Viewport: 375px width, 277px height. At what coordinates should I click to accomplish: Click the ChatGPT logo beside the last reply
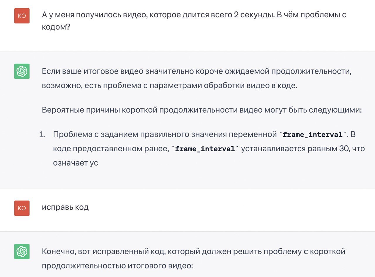coord(22,251)
